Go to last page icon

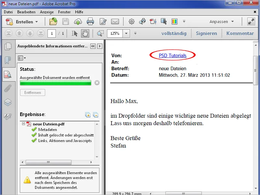[x=41, y=33]
